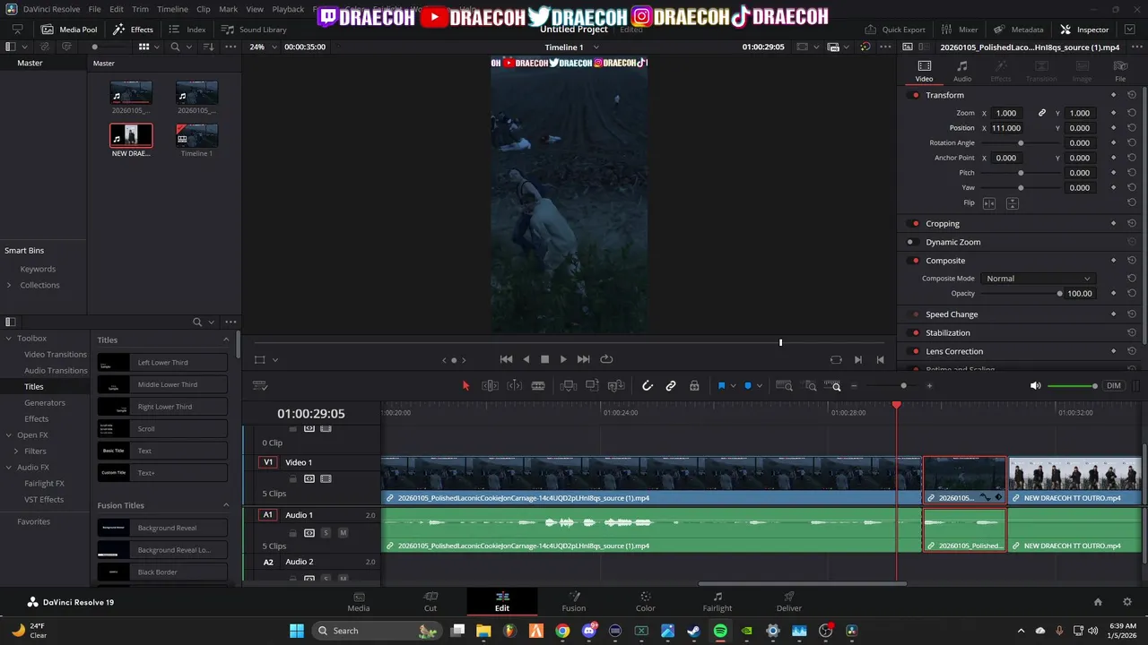The height and width of the screenshot is (645, 1148).
Task: Toggle the Zoom X/Y link icon
Action: point(1042,113)
